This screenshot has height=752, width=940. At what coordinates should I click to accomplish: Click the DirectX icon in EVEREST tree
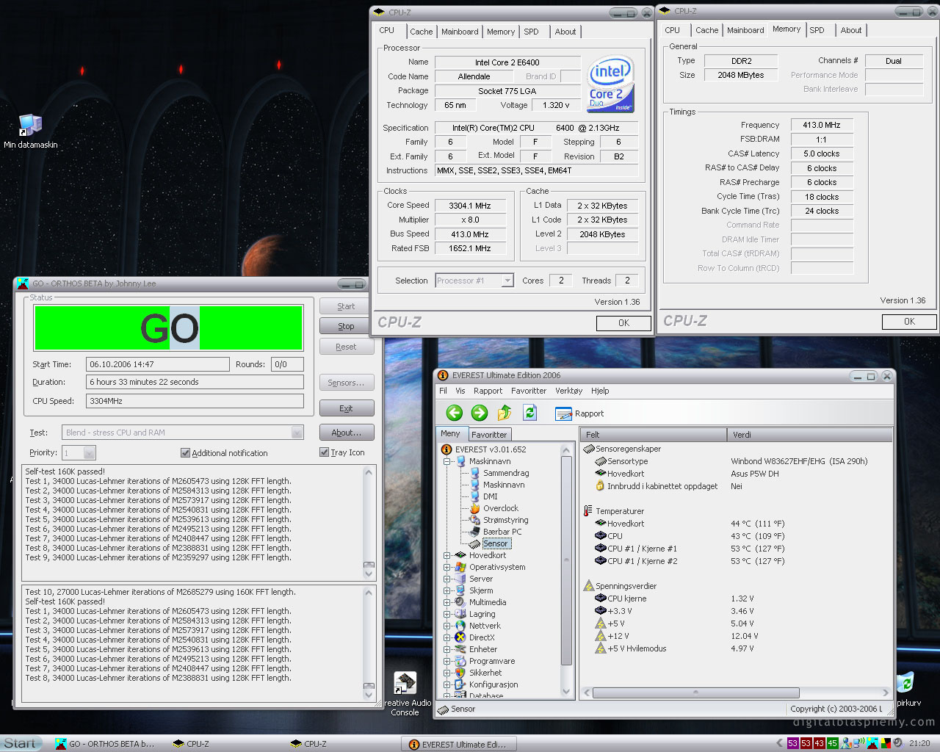click(460, 637)
